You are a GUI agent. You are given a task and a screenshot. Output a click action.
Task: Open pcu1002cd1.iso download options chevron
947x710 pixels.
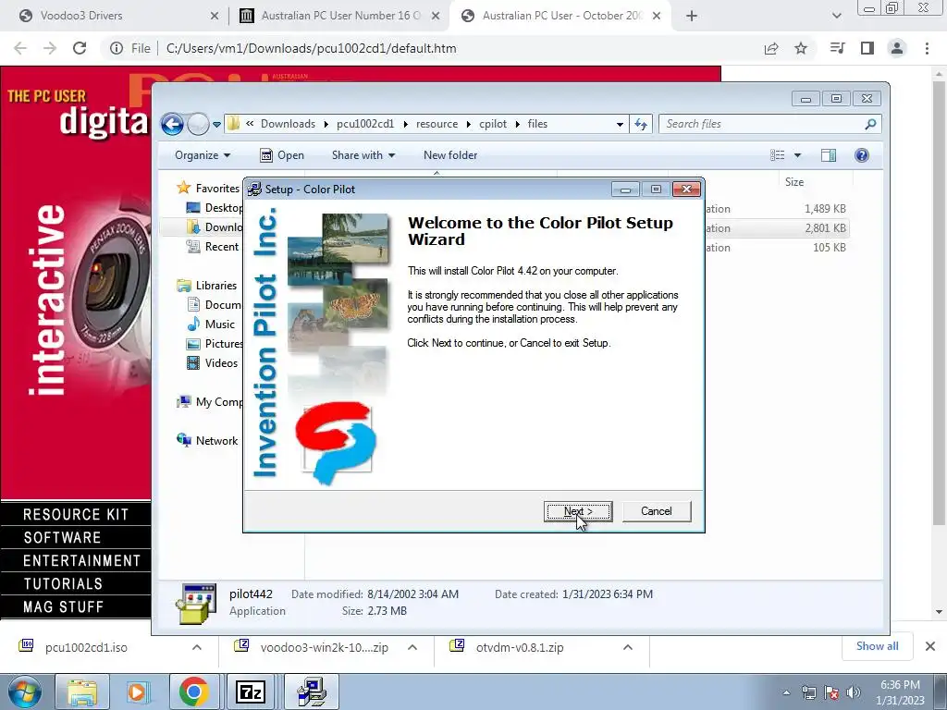point(196,647)
